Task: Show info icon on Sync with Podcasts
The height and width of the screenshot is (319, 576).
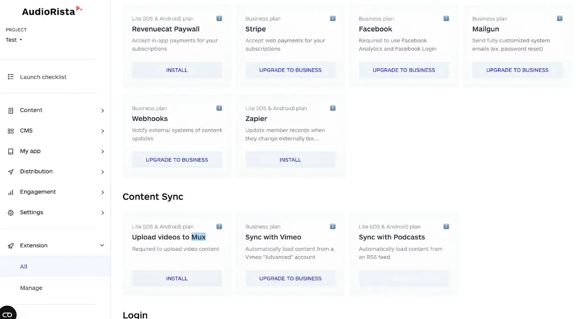Action: pyautogui.click(x=446, y=226)
